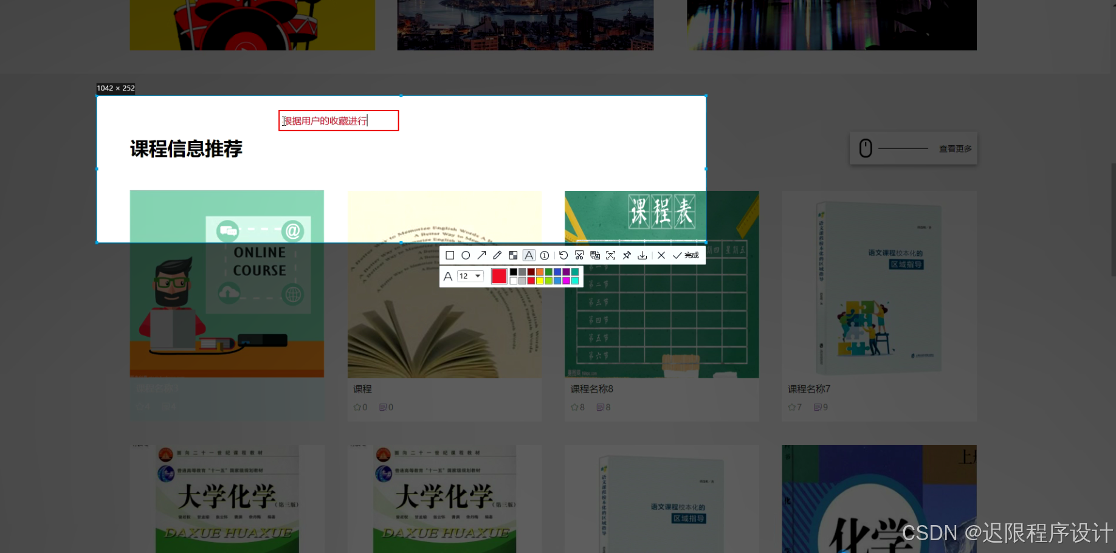This screenshot has height=553, width=1116.
Task: Pick the white color swatch
Action: point(514,280)
